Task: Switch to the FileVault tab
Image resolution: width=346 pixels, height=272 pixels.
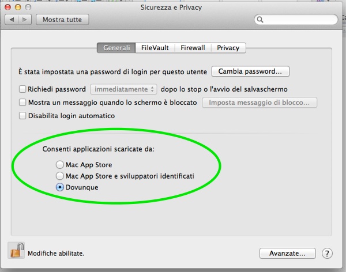Action: (x=155, y=48)
